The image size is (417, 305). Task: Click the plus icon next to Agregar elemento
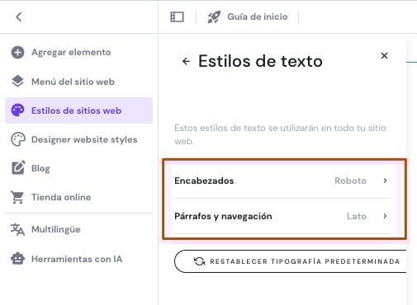17,52
